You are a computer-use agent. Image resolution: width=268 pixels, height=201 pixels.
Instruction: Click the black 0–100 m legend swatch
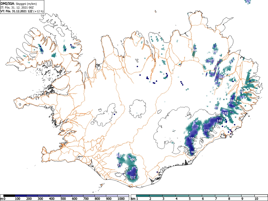tap(9, 196)
